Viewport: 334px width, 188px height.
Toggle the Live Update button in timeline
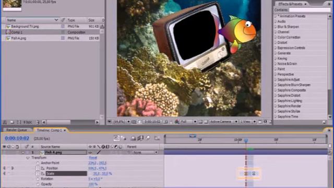pos(116,138)
